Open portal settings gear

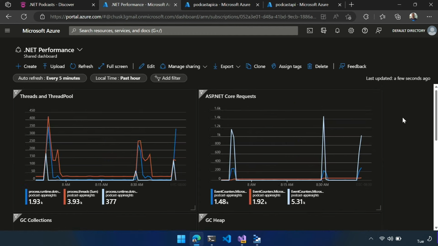351,31
